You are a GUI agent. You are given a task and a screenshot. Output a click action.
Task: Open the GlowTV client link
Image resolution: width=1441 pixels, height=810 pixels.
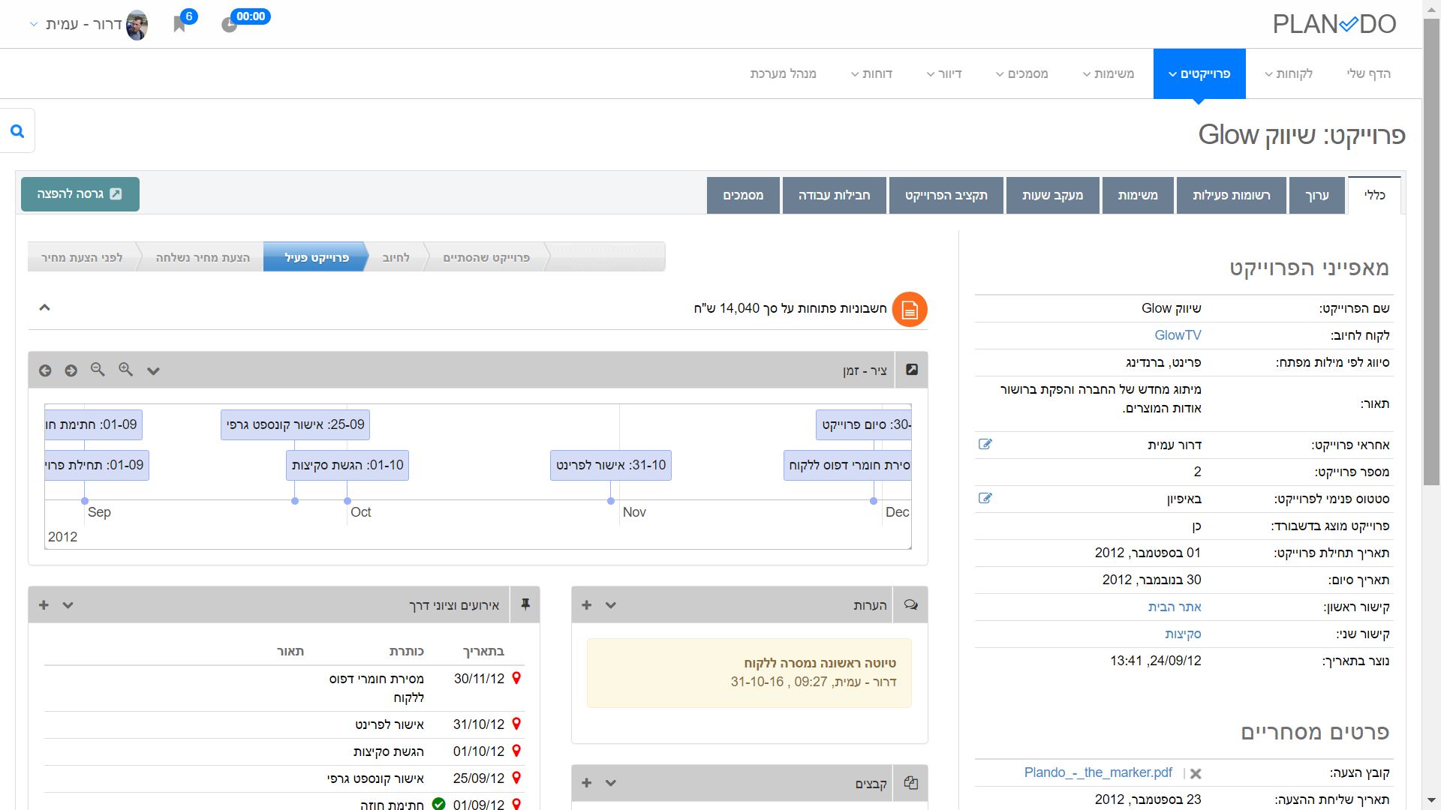[x=1177, y=335]
